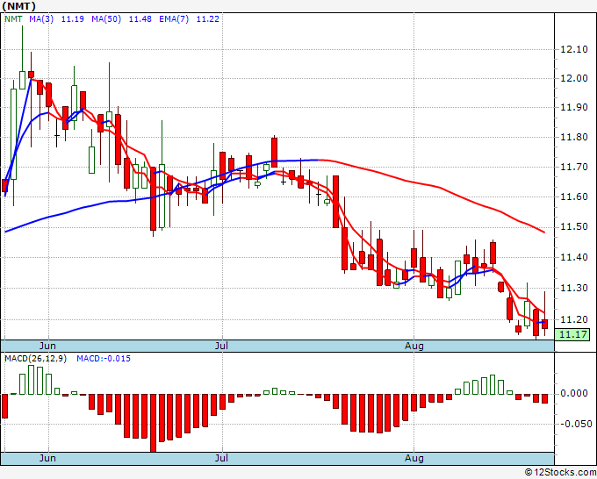Select the MA(50) legend label
Viewport: 597px width, 479px height.
tap(106, 19)
